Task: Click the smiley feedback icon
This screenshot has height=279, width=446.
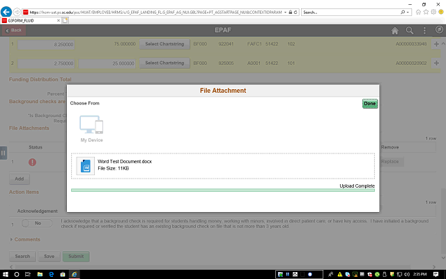Action: (441, 12)
